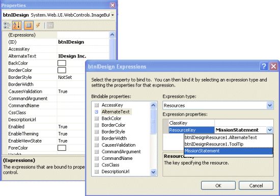Image resolution: width=280 pixels, height=196 pixels.
Task: Close the btnIDesign Expressions dialog
Action: 273,66
